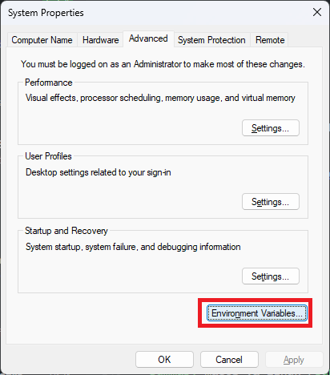Click the User Profiles group label

pos(48,156)
